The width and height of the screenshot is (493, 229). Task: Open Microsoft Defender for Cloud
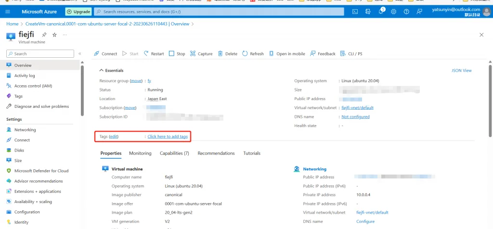41,171
